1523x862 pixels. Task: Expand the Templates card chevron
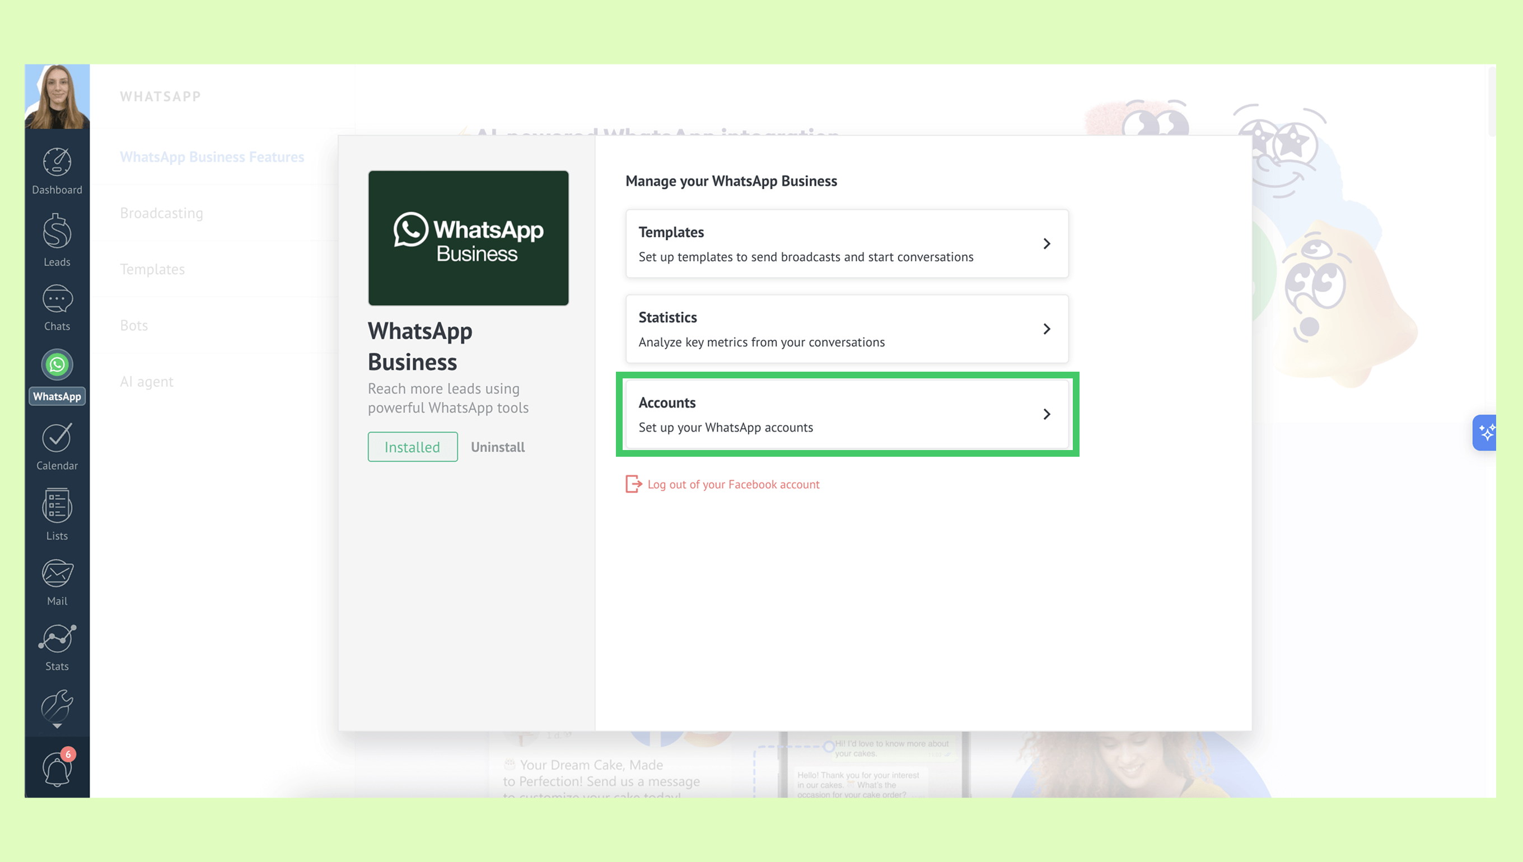pyautogui.click(x=1047, y=244)
